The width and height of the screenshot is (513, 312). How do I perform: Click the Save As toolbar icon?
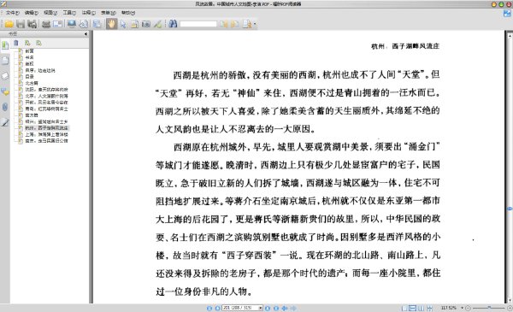[32, 24]
